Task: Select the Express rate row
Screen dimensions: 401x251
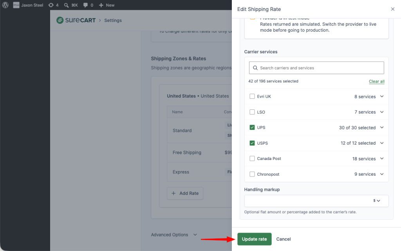Action: click(199, 172)
